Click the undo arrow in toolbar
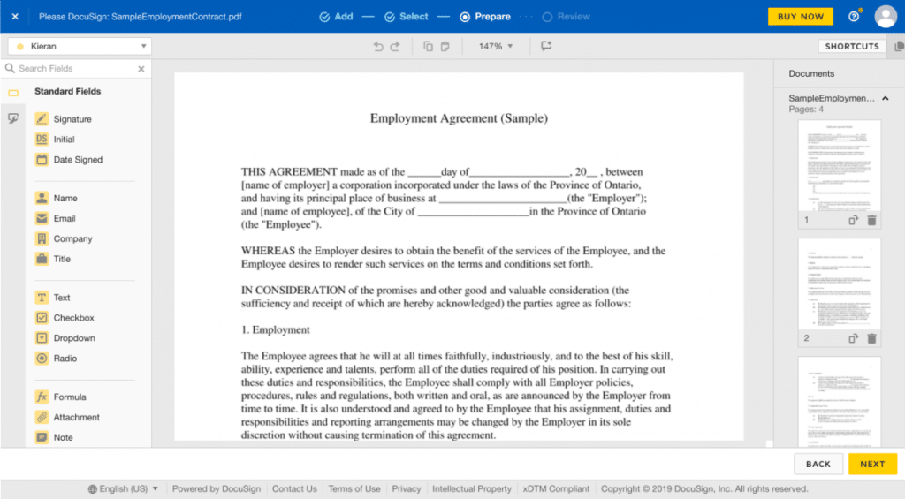905x499 pixels. pyautogui.click(x=379, y=47)
